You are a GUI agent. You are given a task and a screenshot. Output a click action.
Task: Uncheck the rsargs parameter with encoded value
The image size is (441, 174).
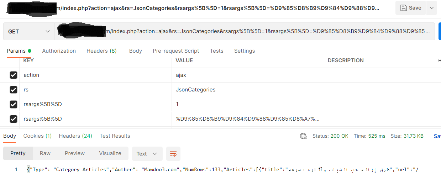[14, 119]
